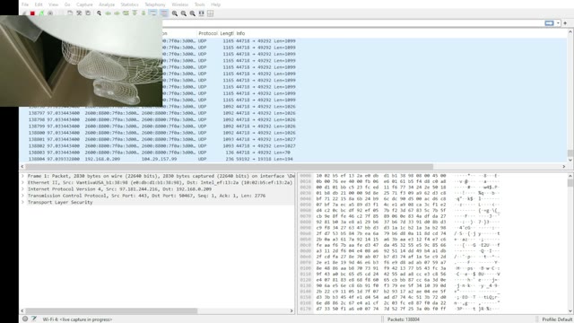Open the File menu
This screenshot has width=574, height=323.
point(25,4)
